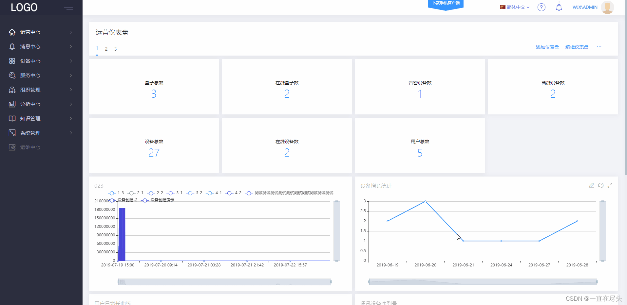Image resolution: width=627 pixels, height=305 pixels.
Task: Click vertical zoom slider beside 设备增长统计 chart
Action: coord(603,231)
